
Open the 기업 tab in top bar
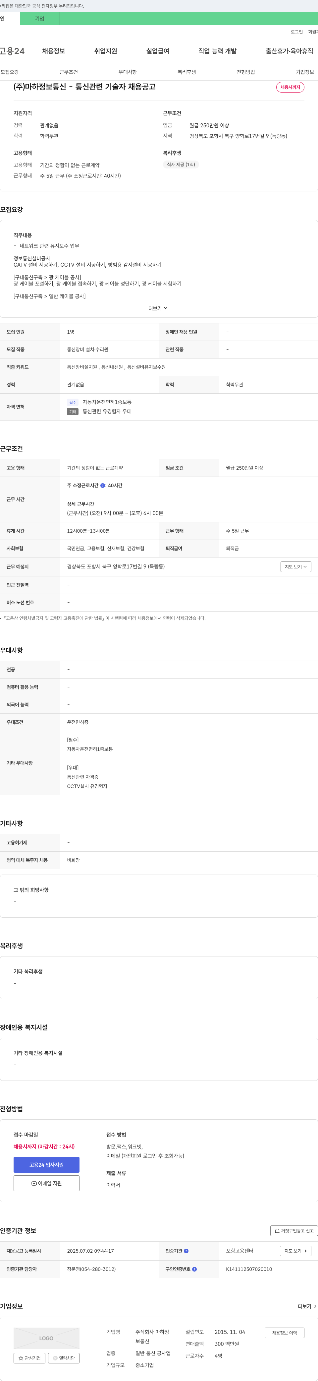click(x=40, y=19)
